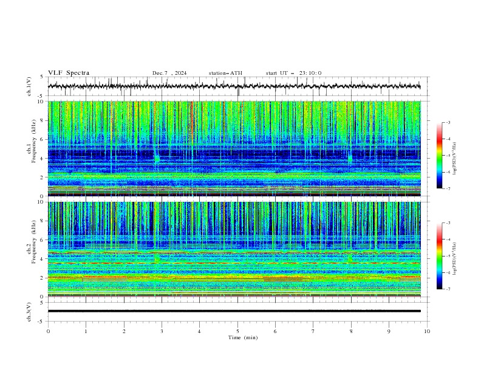This screenshot has width=481, height=372.
Task: Click the "5" tick on the ch.1(V) axis
Action: (x=42, y=77)
